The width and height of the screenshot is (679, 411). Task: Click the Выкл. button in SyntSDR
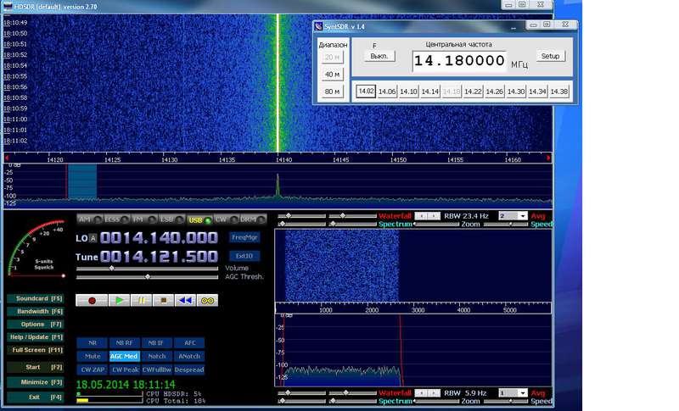point(379,56)
